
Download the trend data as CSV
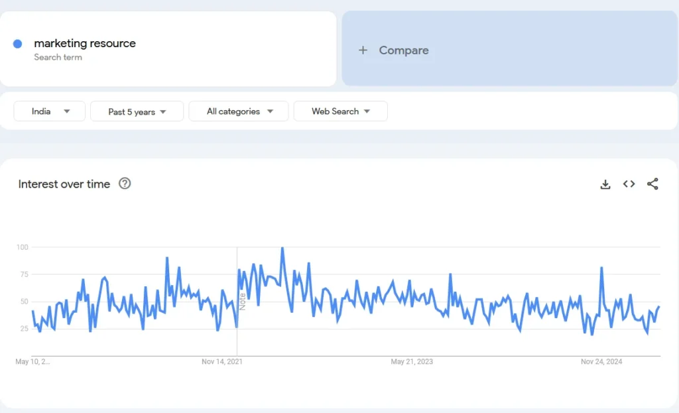click(605, 184)
